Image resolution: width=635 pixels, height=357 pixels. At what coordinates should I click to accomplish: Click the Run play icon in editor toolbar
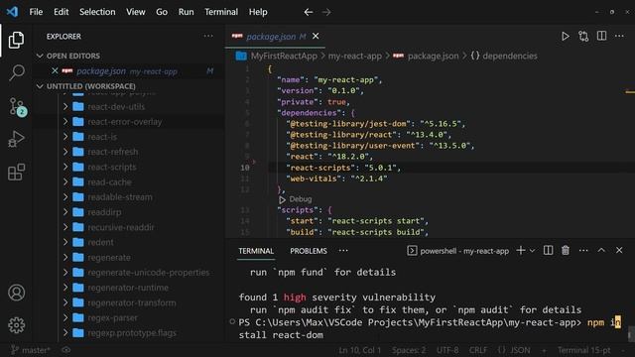[565, 37]
